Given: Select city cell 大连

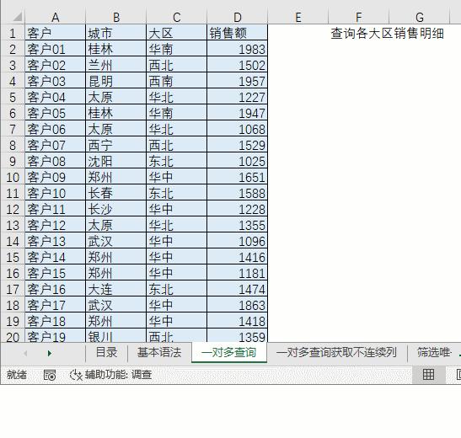Looking at the screenshot, I should 116,289.
